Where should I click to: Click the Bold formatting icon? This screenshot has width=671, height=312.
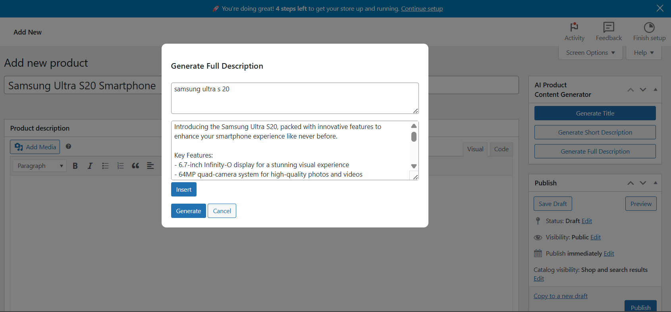75,166
